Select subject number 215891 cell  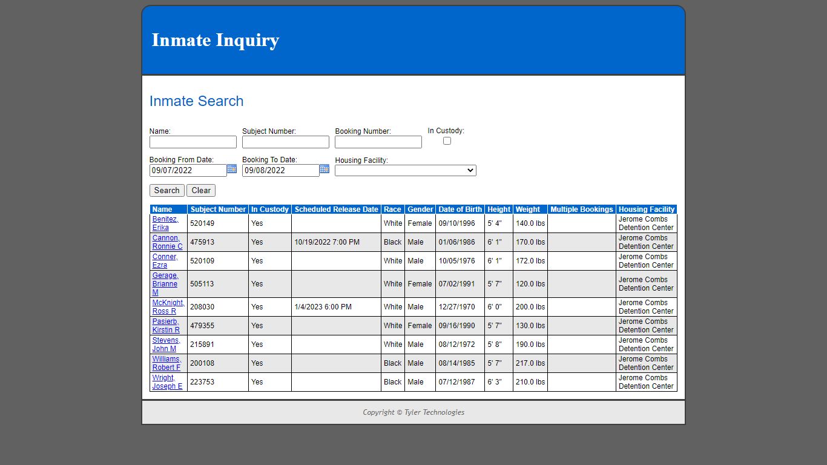[218, 345]
